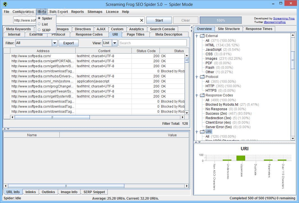Click the URI folder icon in Overview tree
Image resolution: width=299 pixels, height=203 pixels.
tap(202, 132)
